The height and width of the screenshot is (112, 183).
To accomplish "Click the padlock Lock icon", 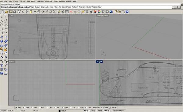I will click(91, 12).
